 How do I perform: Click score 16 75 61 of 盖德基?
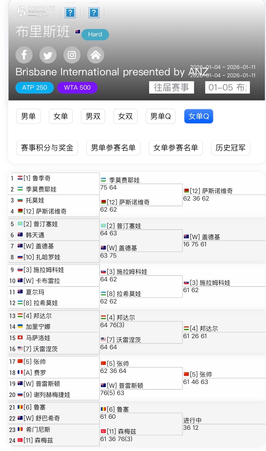(x=195, y=244)
